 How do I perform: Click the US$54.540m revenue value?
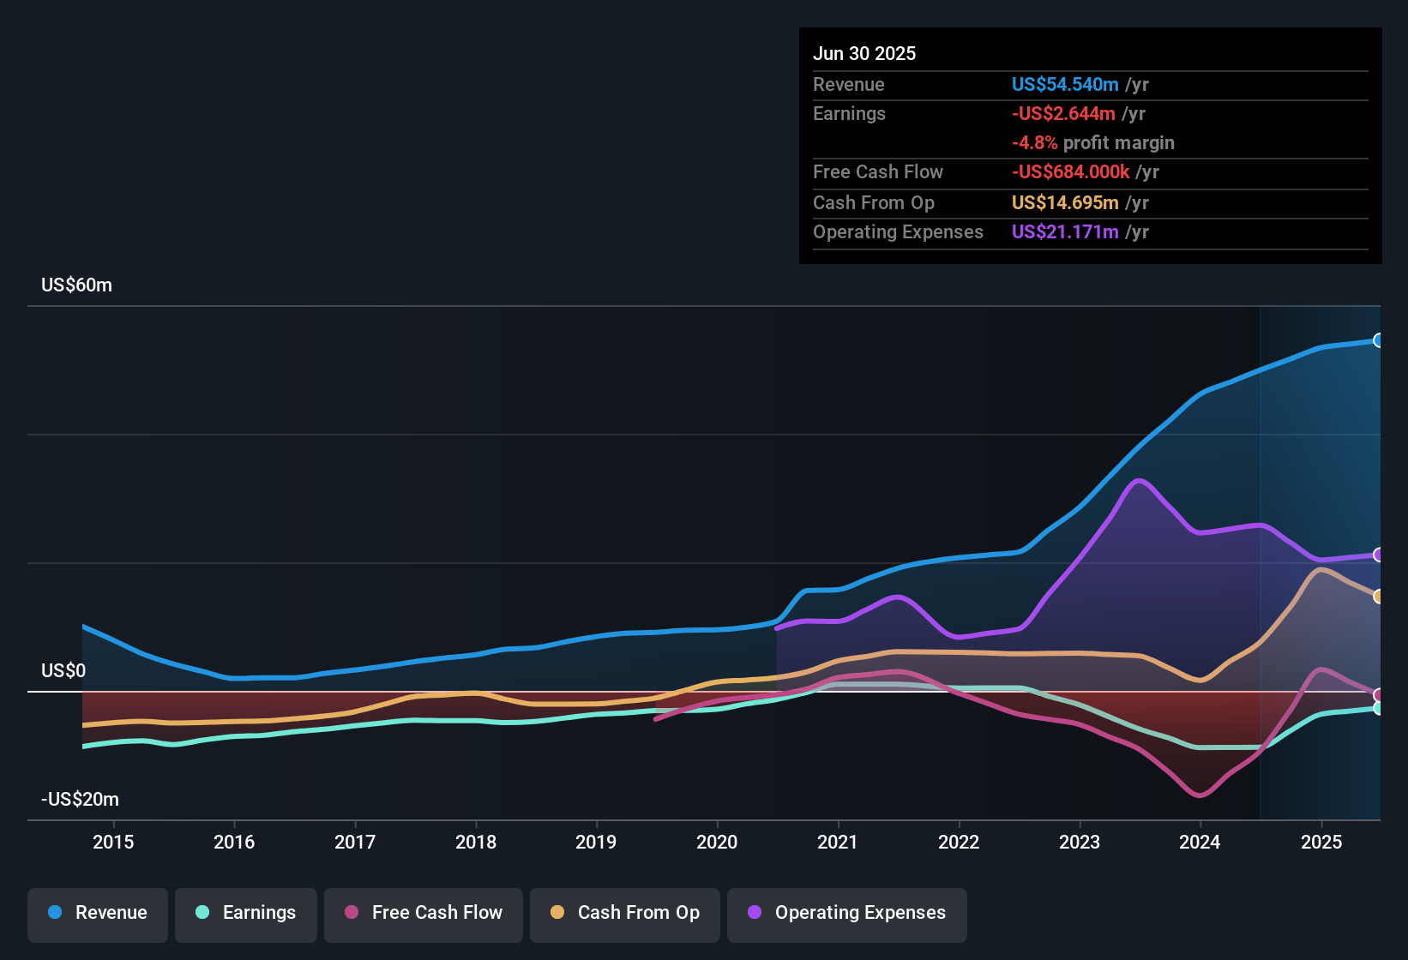pos(1064,84)
